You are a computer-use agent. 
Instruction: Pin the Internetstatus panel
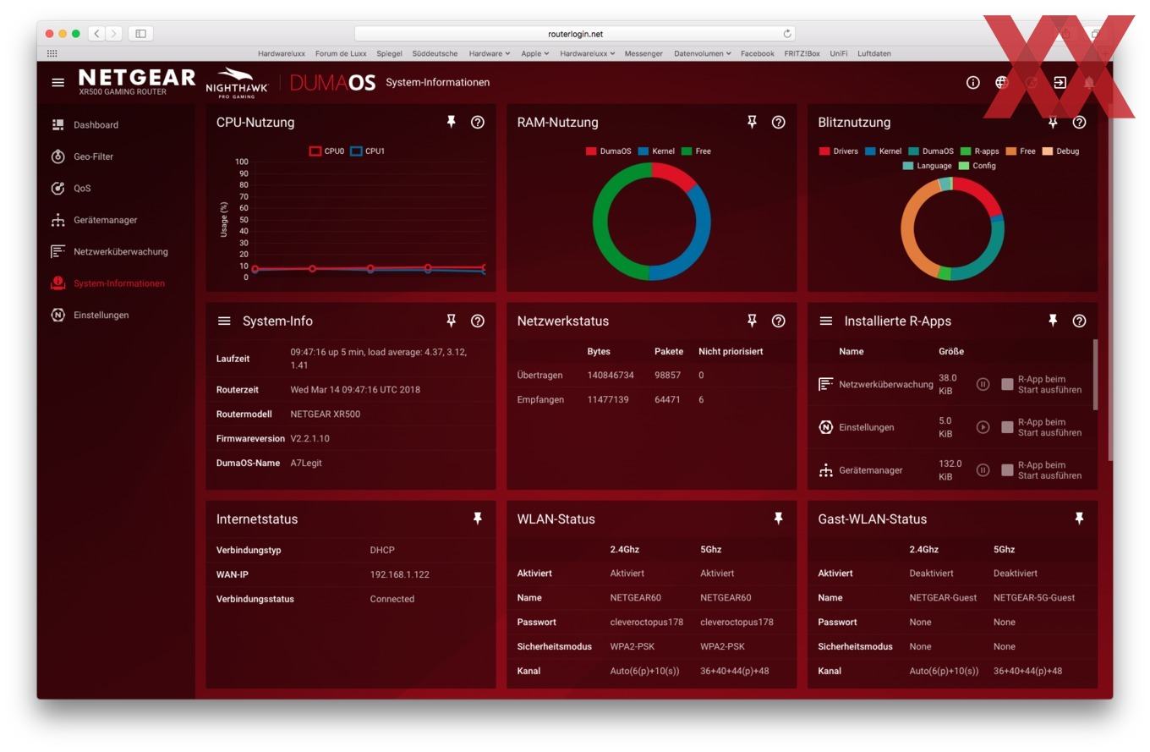click(478, 519)
